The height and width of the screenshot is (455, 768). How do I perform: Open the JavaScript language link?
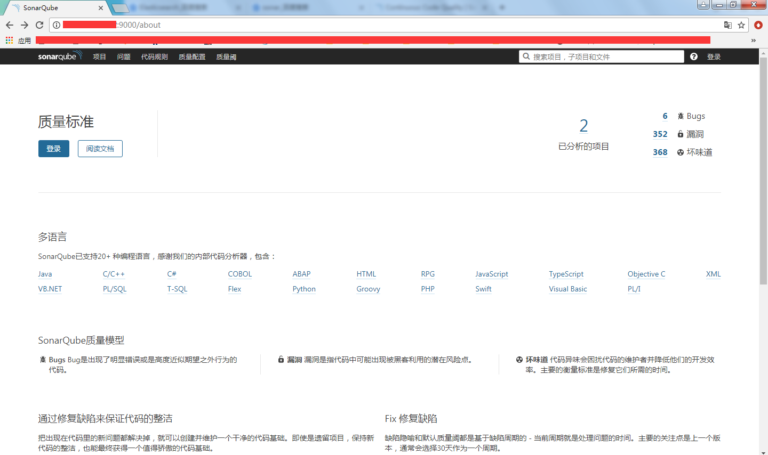pyautogui.click(x=492, y=274)
